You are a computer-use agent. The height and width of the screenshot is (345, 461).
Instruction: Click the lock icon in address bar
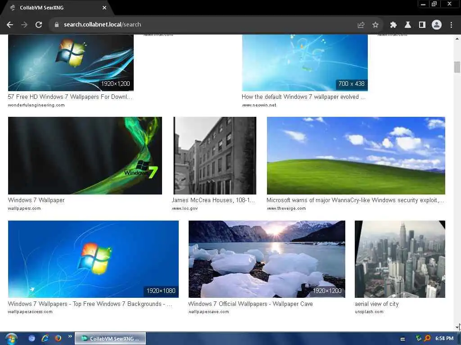click(x=57, y=25)
